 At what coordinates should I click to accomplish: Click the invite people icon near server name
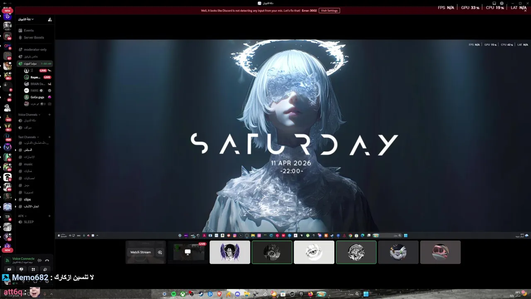pos(50,19)
